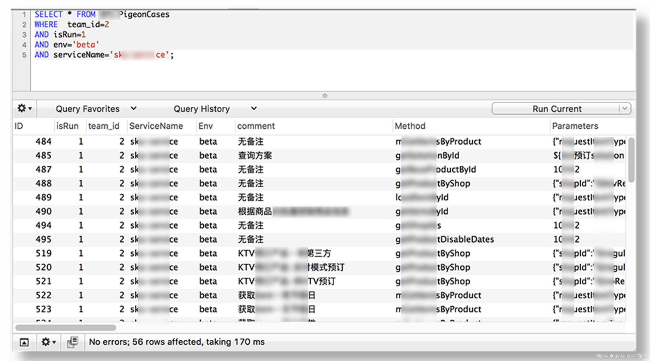The image size is (650, 361).
Task: Select the row with ID 495
Action: coord(319,239)
